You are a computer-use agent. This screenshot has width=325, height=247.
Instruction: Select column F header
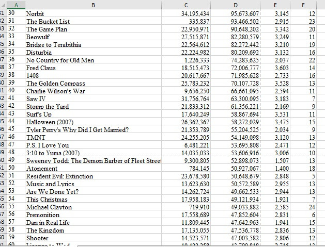303,5
